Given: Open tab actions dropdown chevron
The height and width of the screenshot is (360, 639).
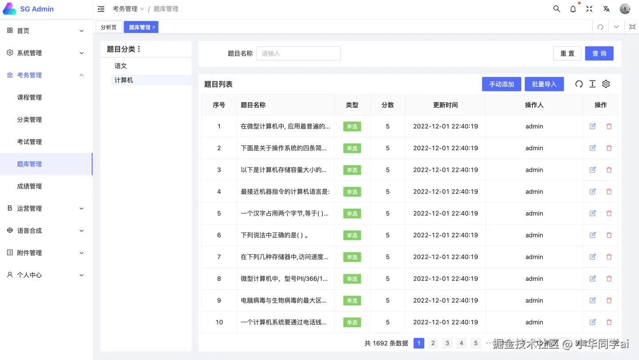Looking at the screenshot, I should click(x=616, y=27).
